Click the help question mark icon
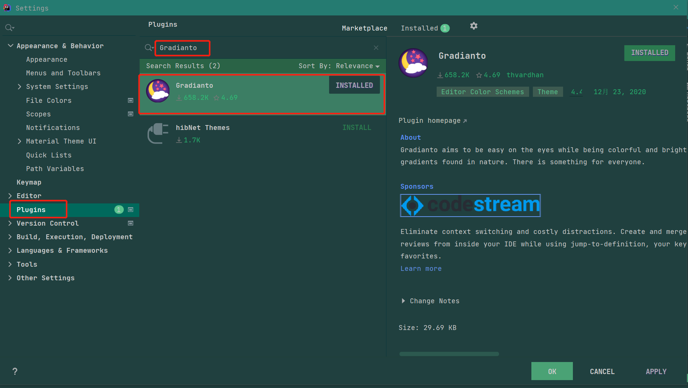This screenshot has width=688, height=388. 15,371
